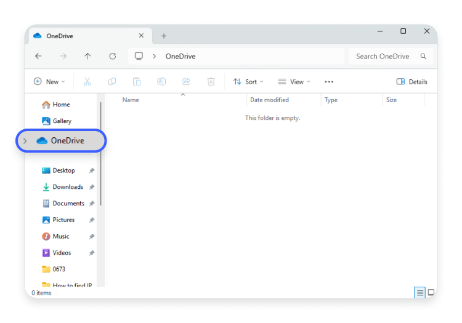
Task: Open Gallery in navigation pane
Action: click(57, 121)
